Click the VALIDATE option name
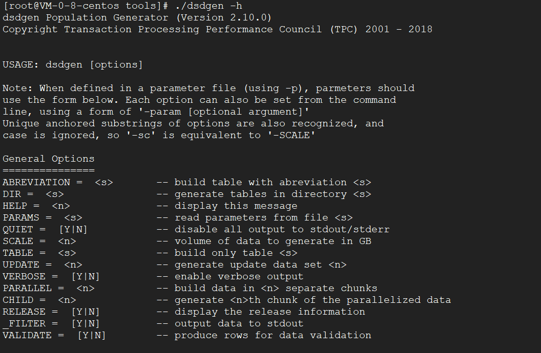541x353 pixels. (x=27, y=335)
